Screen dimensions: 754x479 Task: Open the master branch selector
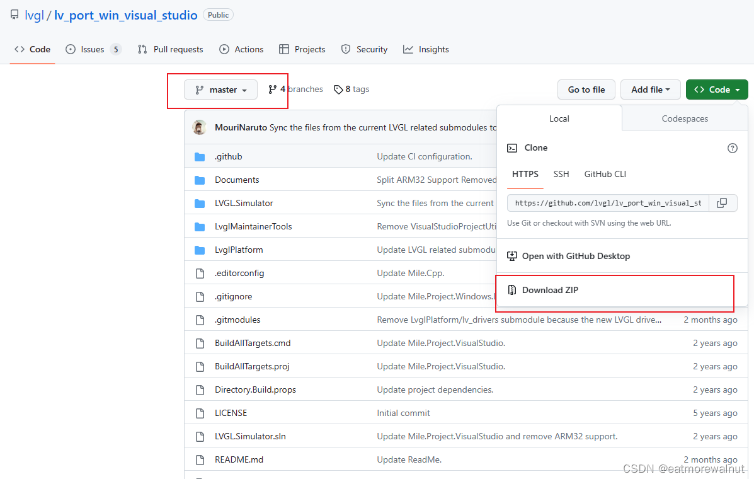220,89
